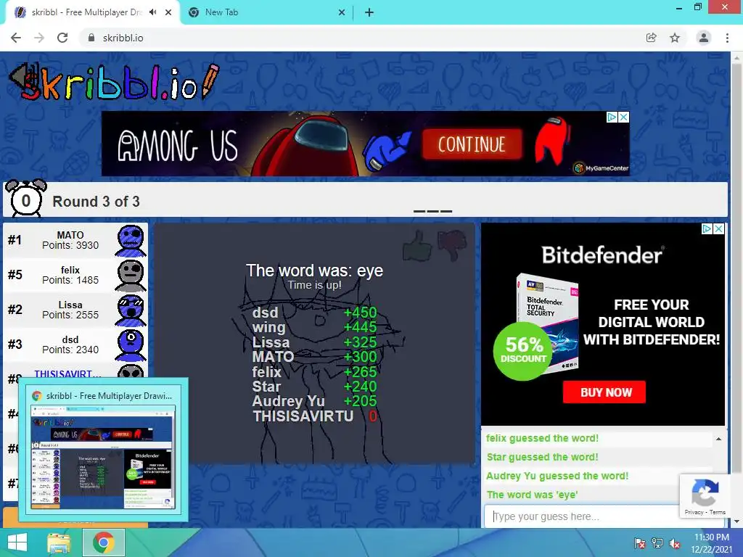The image size is (743, 557).
Task: Click player row Lissa Points: 2555
Action: (75, 310)
